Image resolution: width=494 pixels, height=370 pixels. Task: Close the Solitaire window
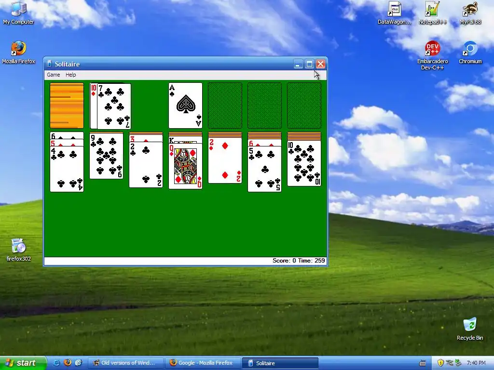pos(320,64)
